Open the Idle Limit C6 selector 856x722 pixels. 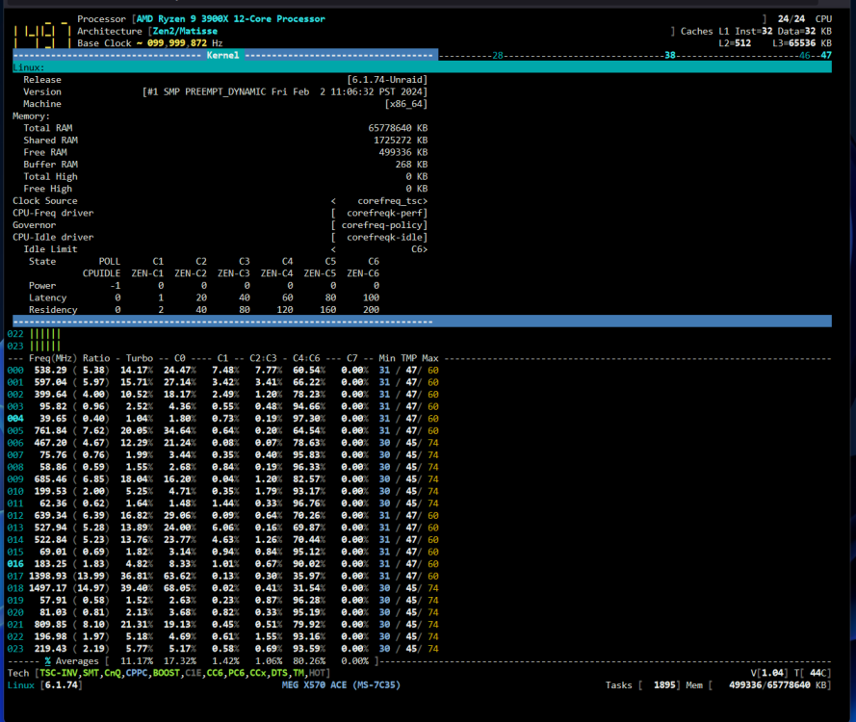click(x=378, y=249)
